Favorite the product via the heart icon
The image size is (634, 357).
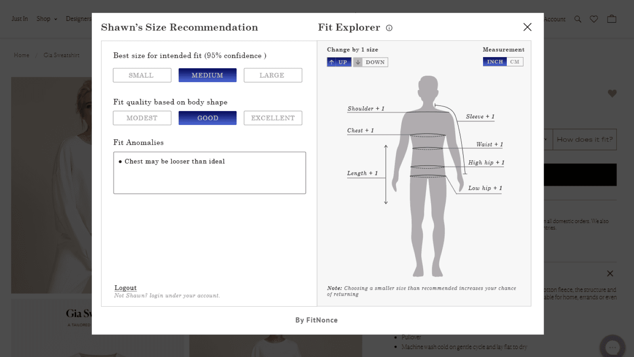(612, 93)
